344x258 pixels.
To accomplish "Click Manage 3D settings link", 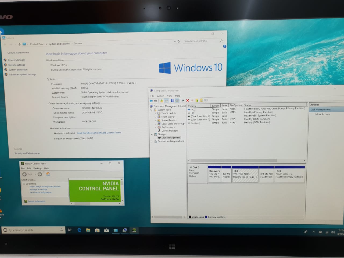I will [x=38, y=189].
